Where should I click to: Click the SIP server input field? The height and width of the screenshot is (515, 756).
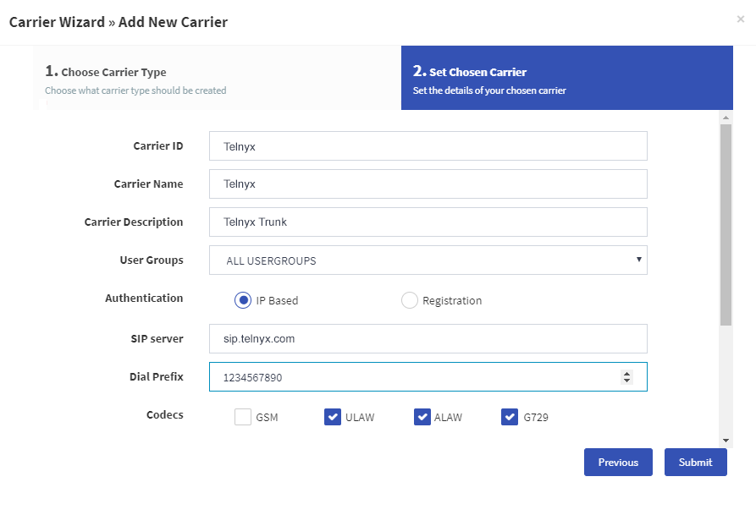(x=428, y=338)
